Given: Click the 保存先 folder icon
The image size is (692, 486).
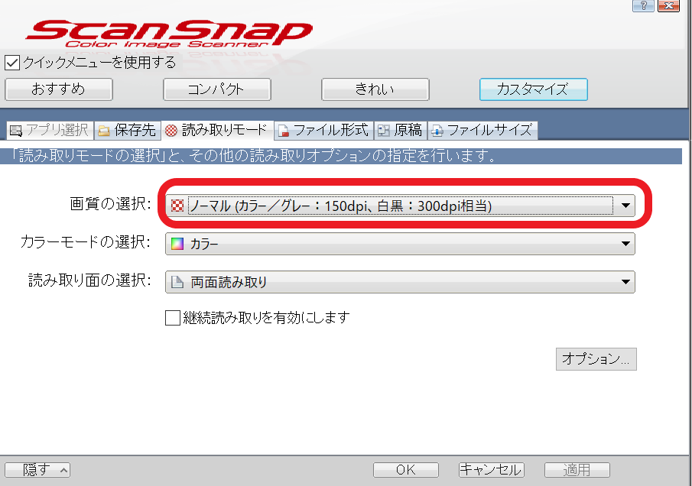Looking at the screenshot, I should pyautogui.click(x=104, y=131).
